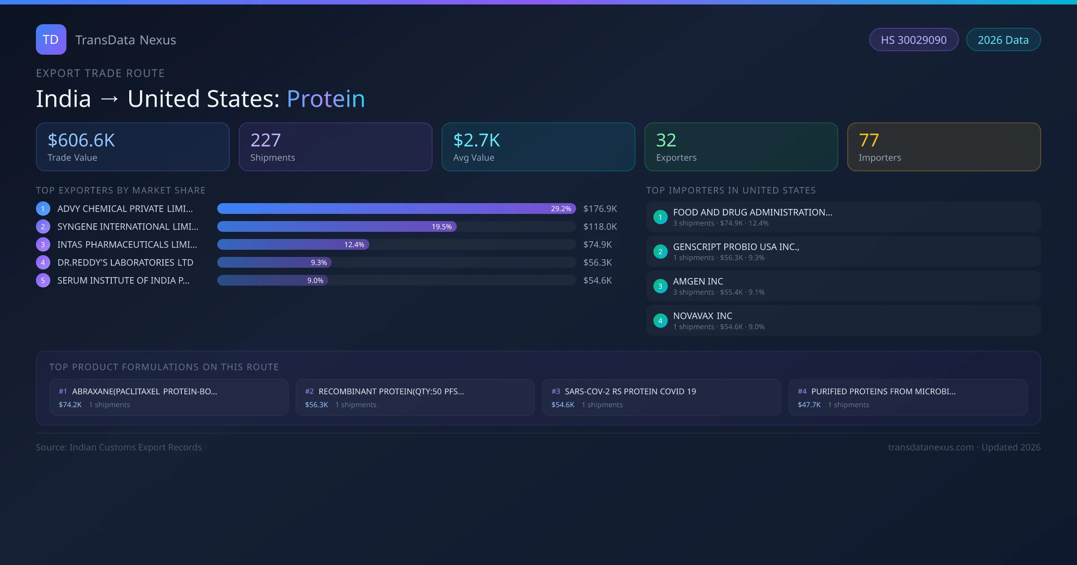Screen dimensions: 1077x565
Task: Visit transdatanexus.com footer link
Action: 930,447
